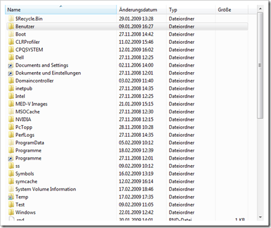The height and width of the screenshot is (228, 271).
Task: Click the Domaincontroller folder name text
Action: (34, 81)
